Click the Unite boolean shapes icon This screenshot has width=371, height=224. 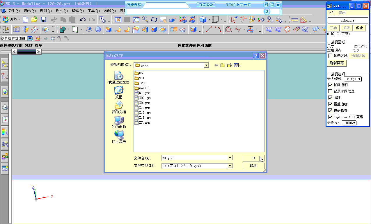pyautogui.click(x=62, y=29)
